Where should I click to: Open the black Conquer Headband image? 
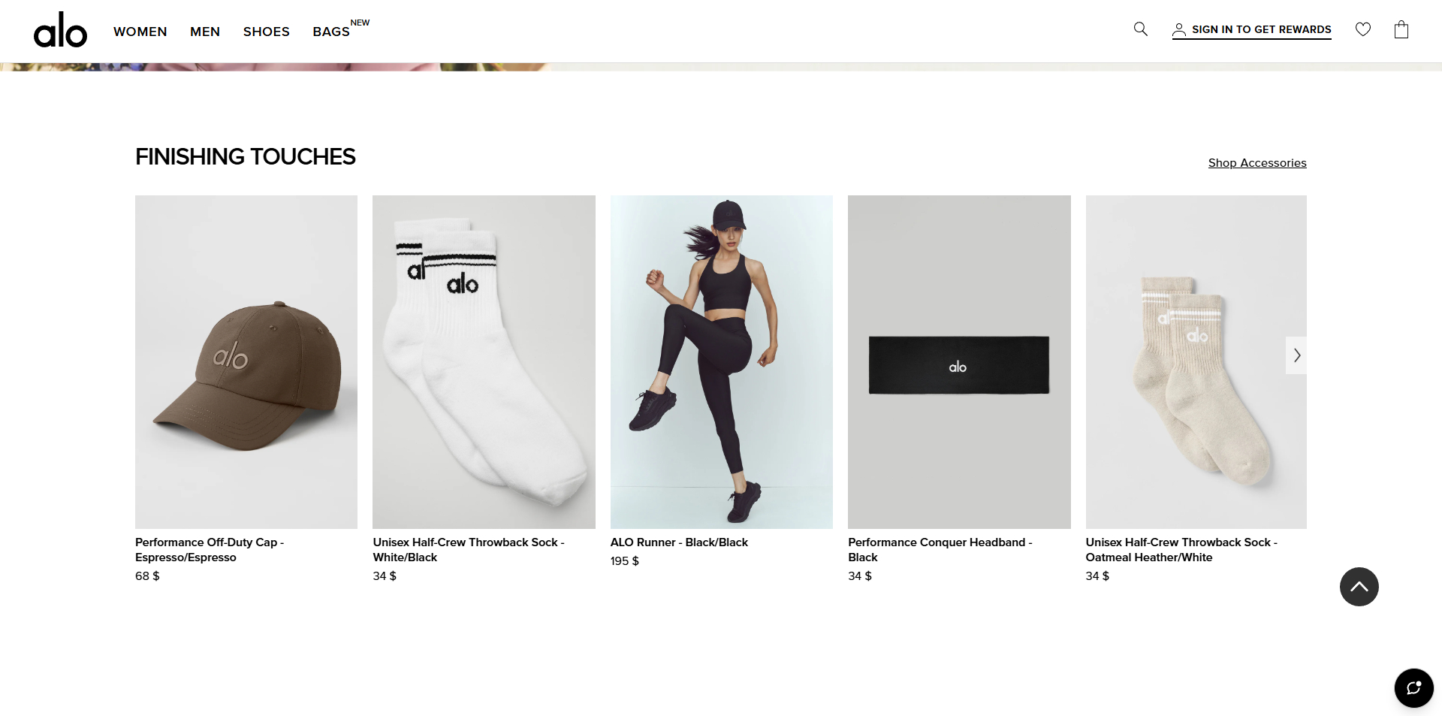[959, 362]
